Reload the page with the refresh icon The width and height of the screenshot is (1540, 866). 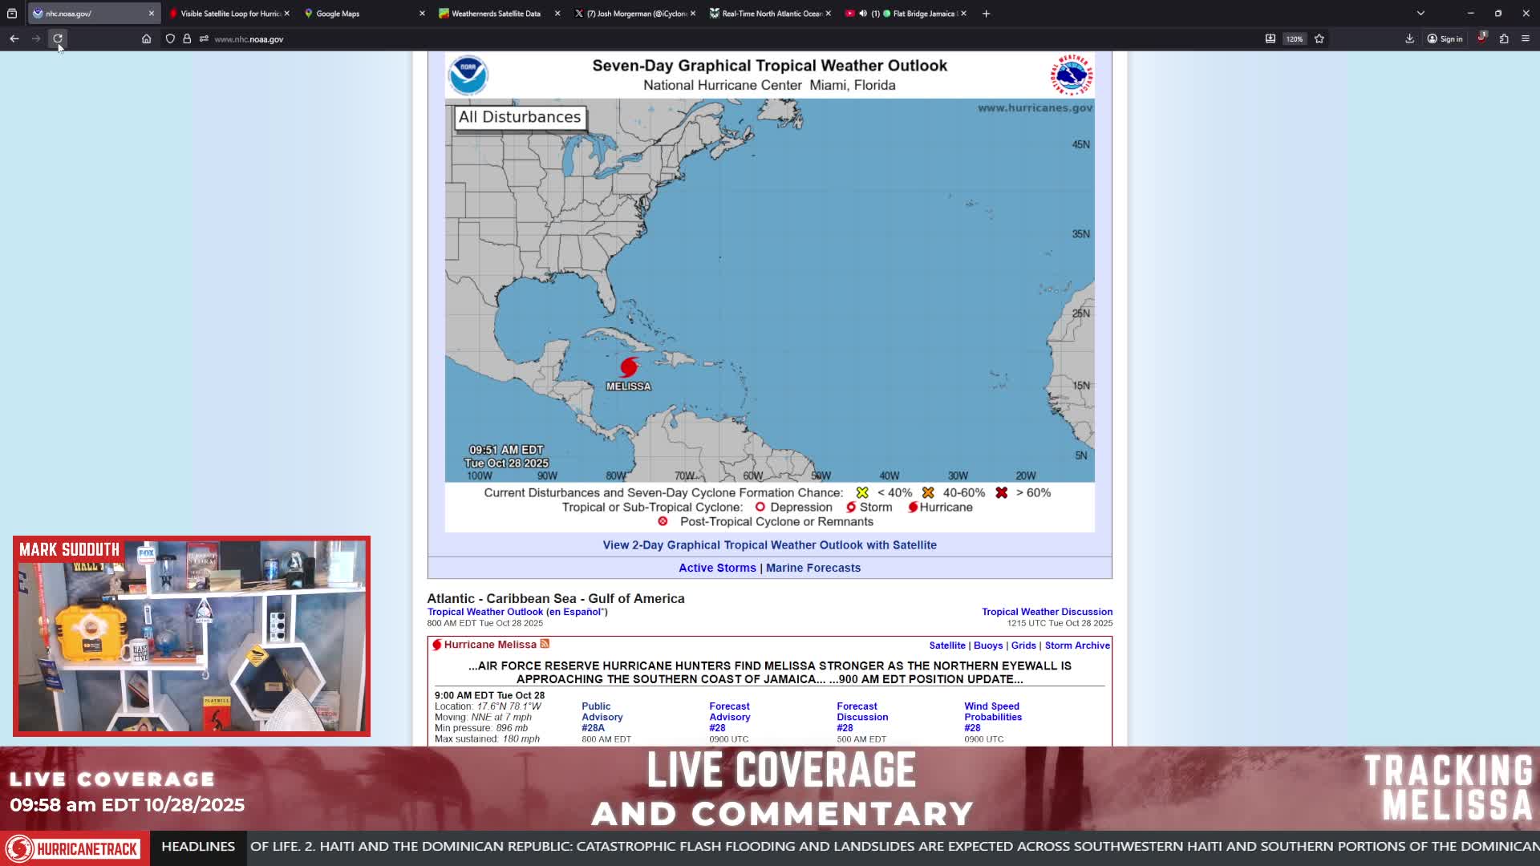pos(58,38)
